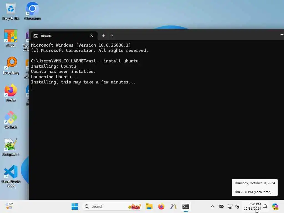Click 'Thursday, October 31, 2024' tooltip text
284x213 pixels.
click(255, 183)
